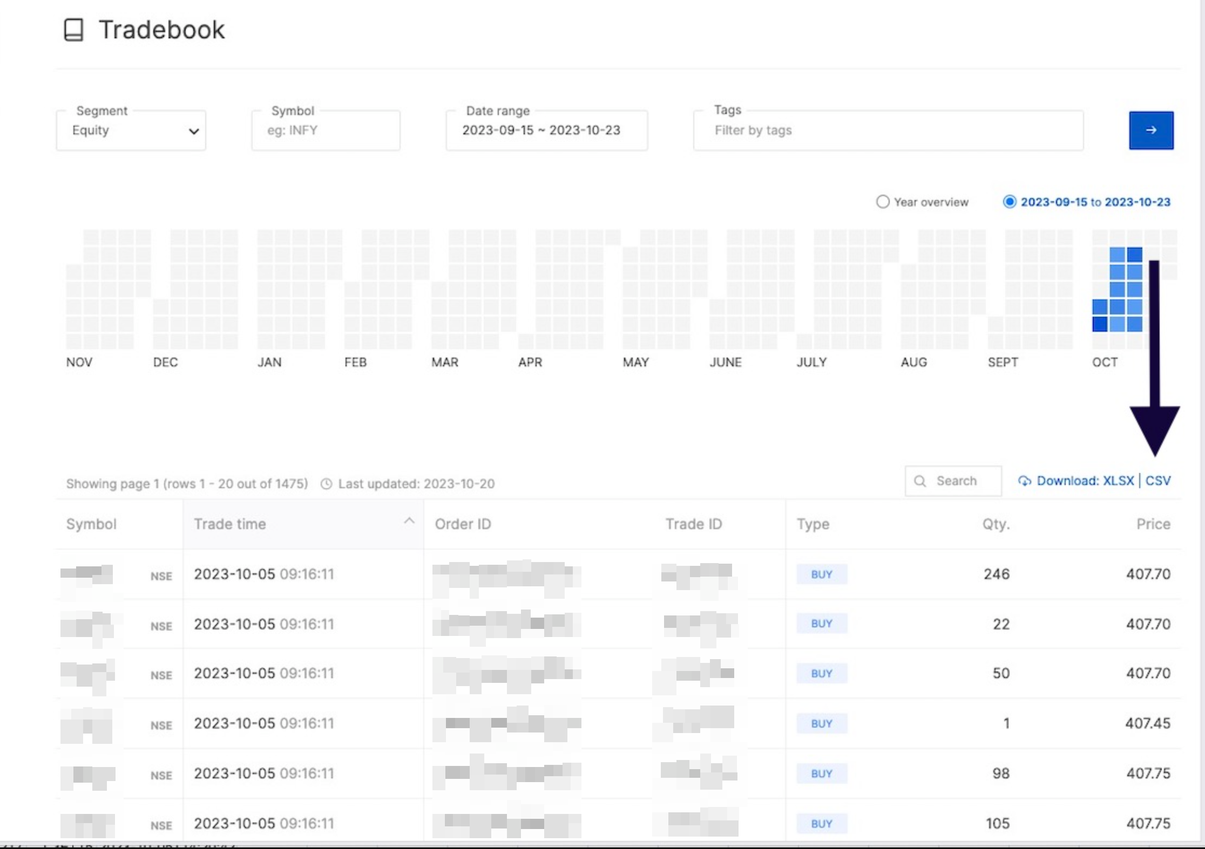Select the Year overview radio button
Screen dimensions: 1205x849
pyautogui.click(x=882, y=201)
